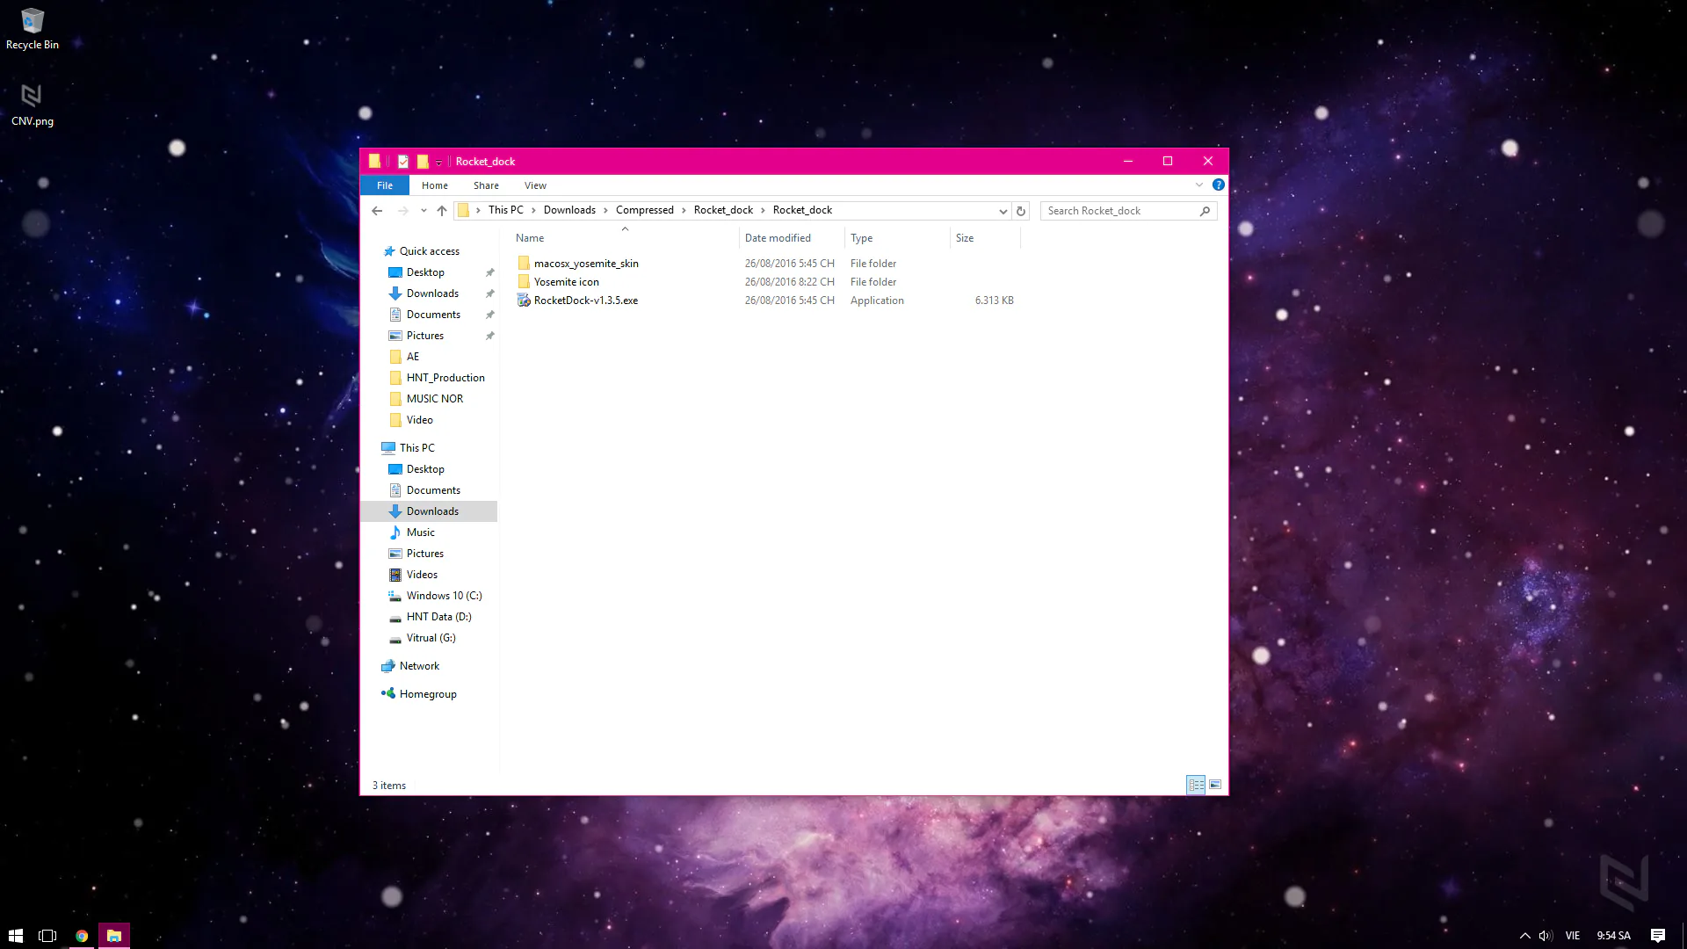
Task: Select the RocketDock-v1.3.5.exe file
Action: [586, 301]
